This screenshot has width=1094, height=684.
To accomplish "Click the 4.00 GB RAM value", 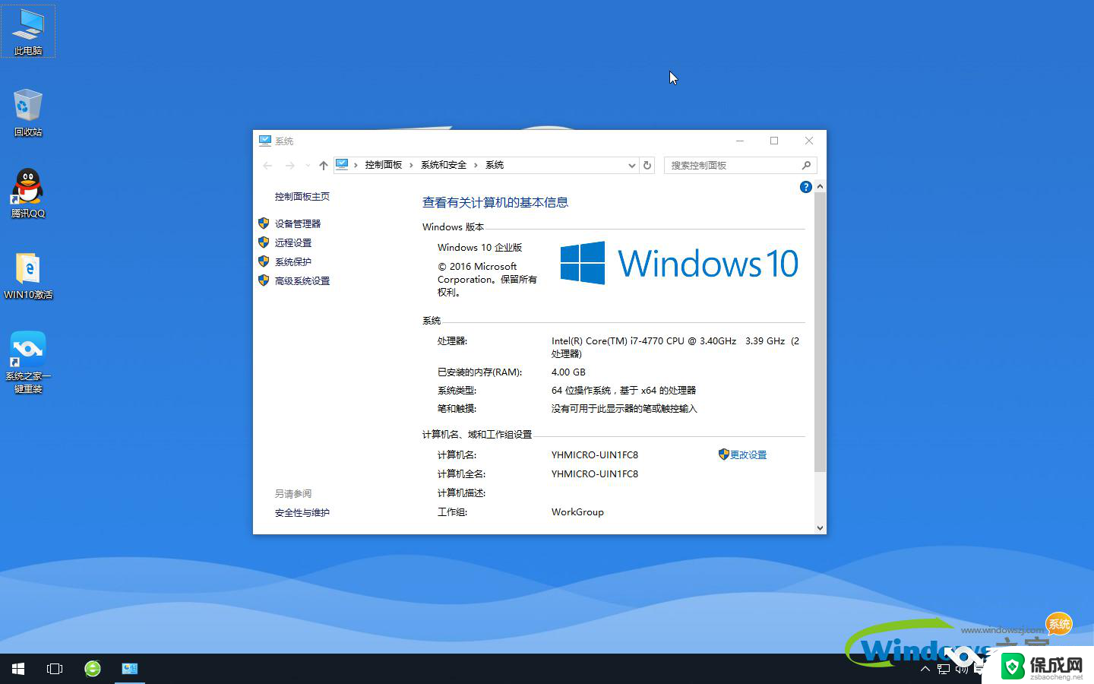I will pyautogui.click(x=568, y=372).
